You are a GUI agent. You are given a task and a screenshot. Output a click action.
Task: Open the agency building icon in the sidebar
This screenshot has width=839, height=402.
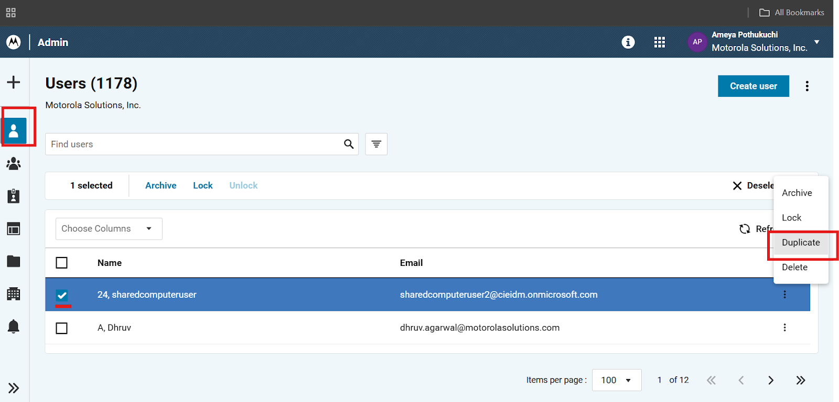pyautogui.click(x=14, y=294)
